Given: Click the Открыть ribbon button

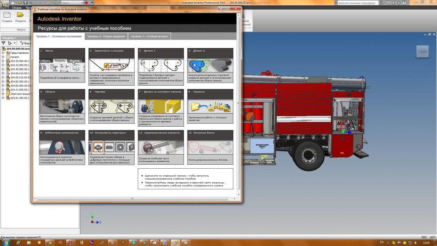Looking at the screenshot, I should click(x=21, y=17).
